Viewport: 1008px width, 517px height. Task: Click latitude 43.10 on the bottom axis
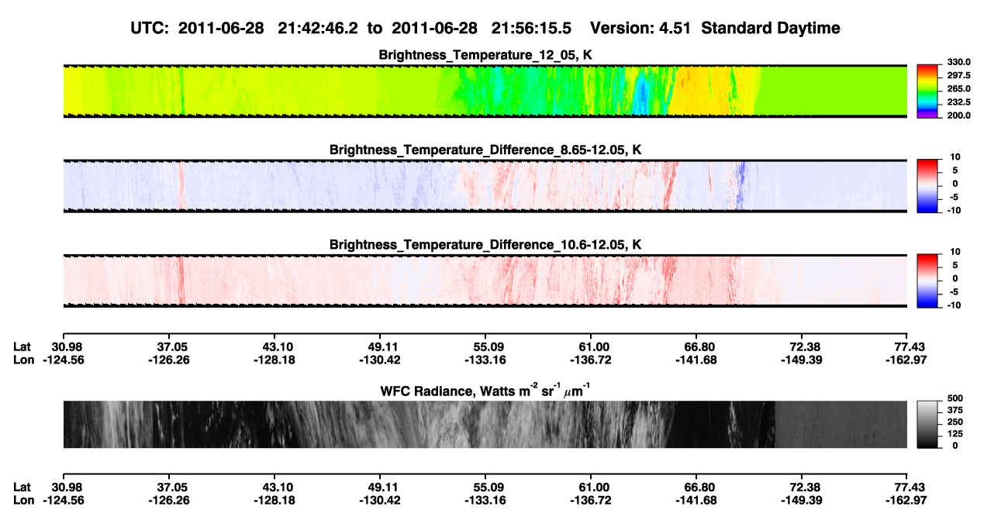[x=278, y=487]
